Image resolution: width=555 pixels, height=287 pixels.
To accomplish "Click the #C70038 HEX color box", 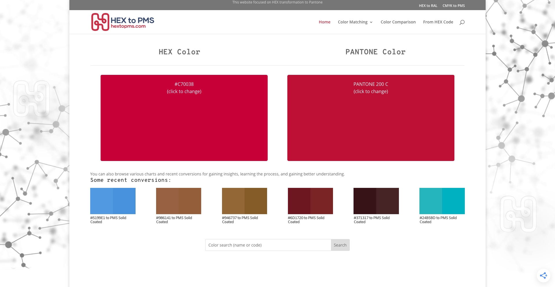I will [184, 118].
